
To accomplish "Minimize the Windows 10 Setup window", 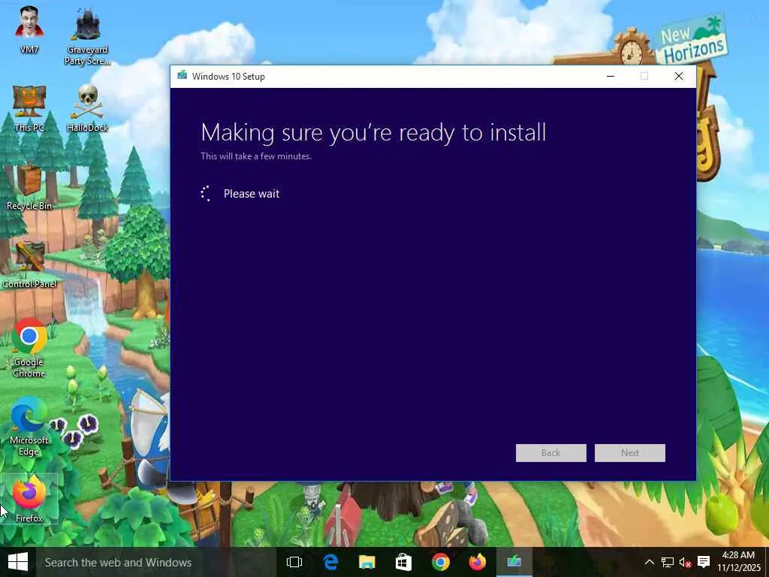I will (x=611, y=76).
